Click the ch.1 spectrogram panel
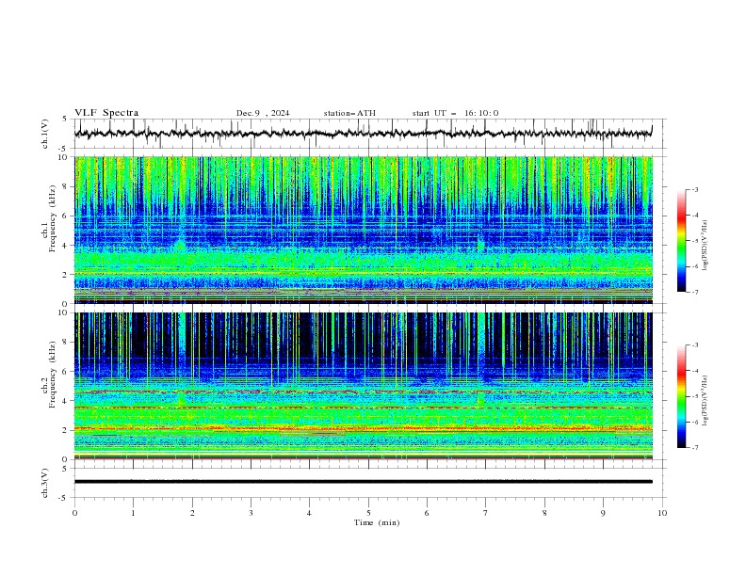 click(363, 230)
